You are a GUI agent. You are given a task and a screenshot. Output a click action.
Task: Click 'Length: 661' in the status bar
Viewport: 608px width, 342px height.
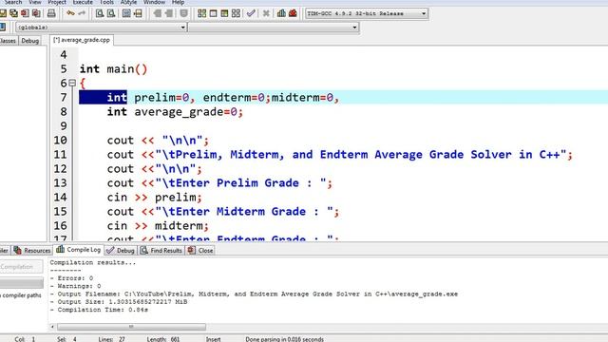[x=162, y=339]
